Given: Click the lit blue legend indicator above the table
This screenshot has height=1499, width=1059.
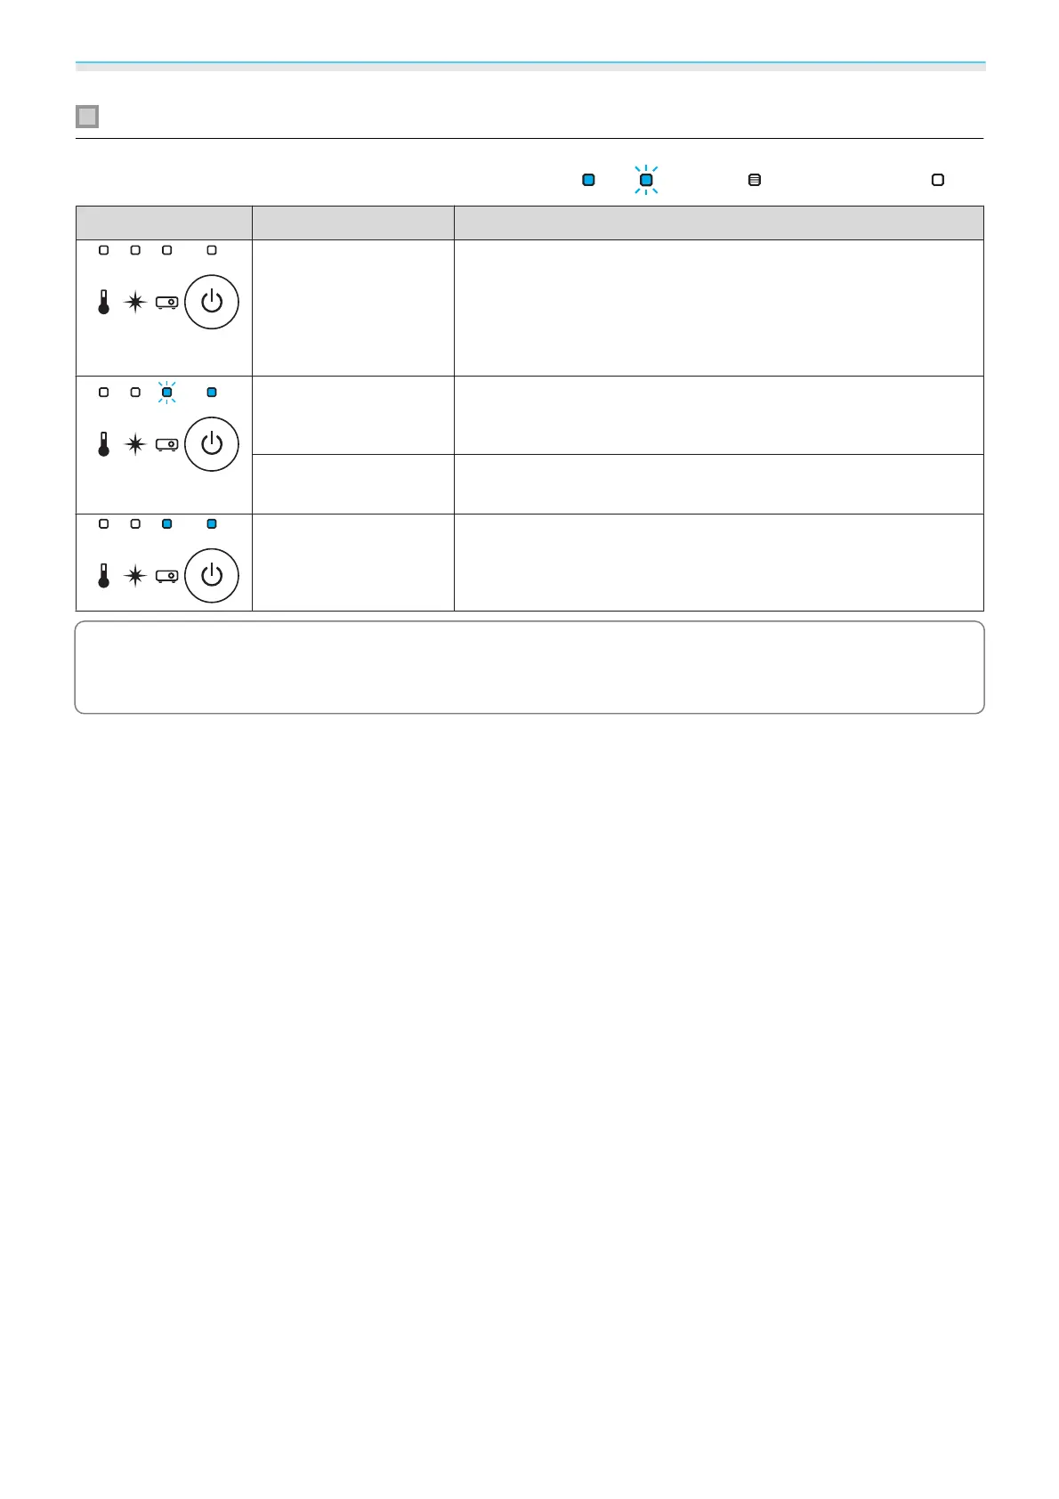Looking at the screenshot, I should coord(588,180).
